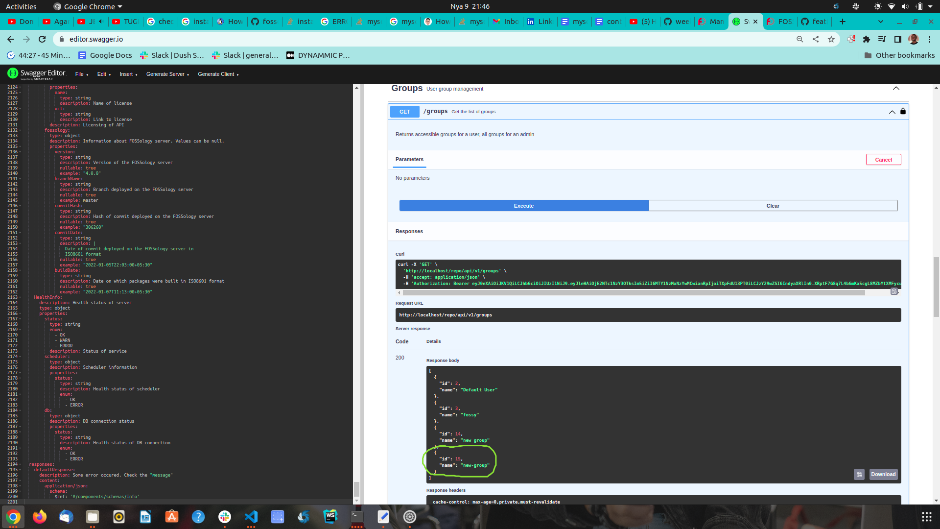Open the volume indicator in the top bar
The width and height of the screenshot is (940, 529).
pos(905,6)
